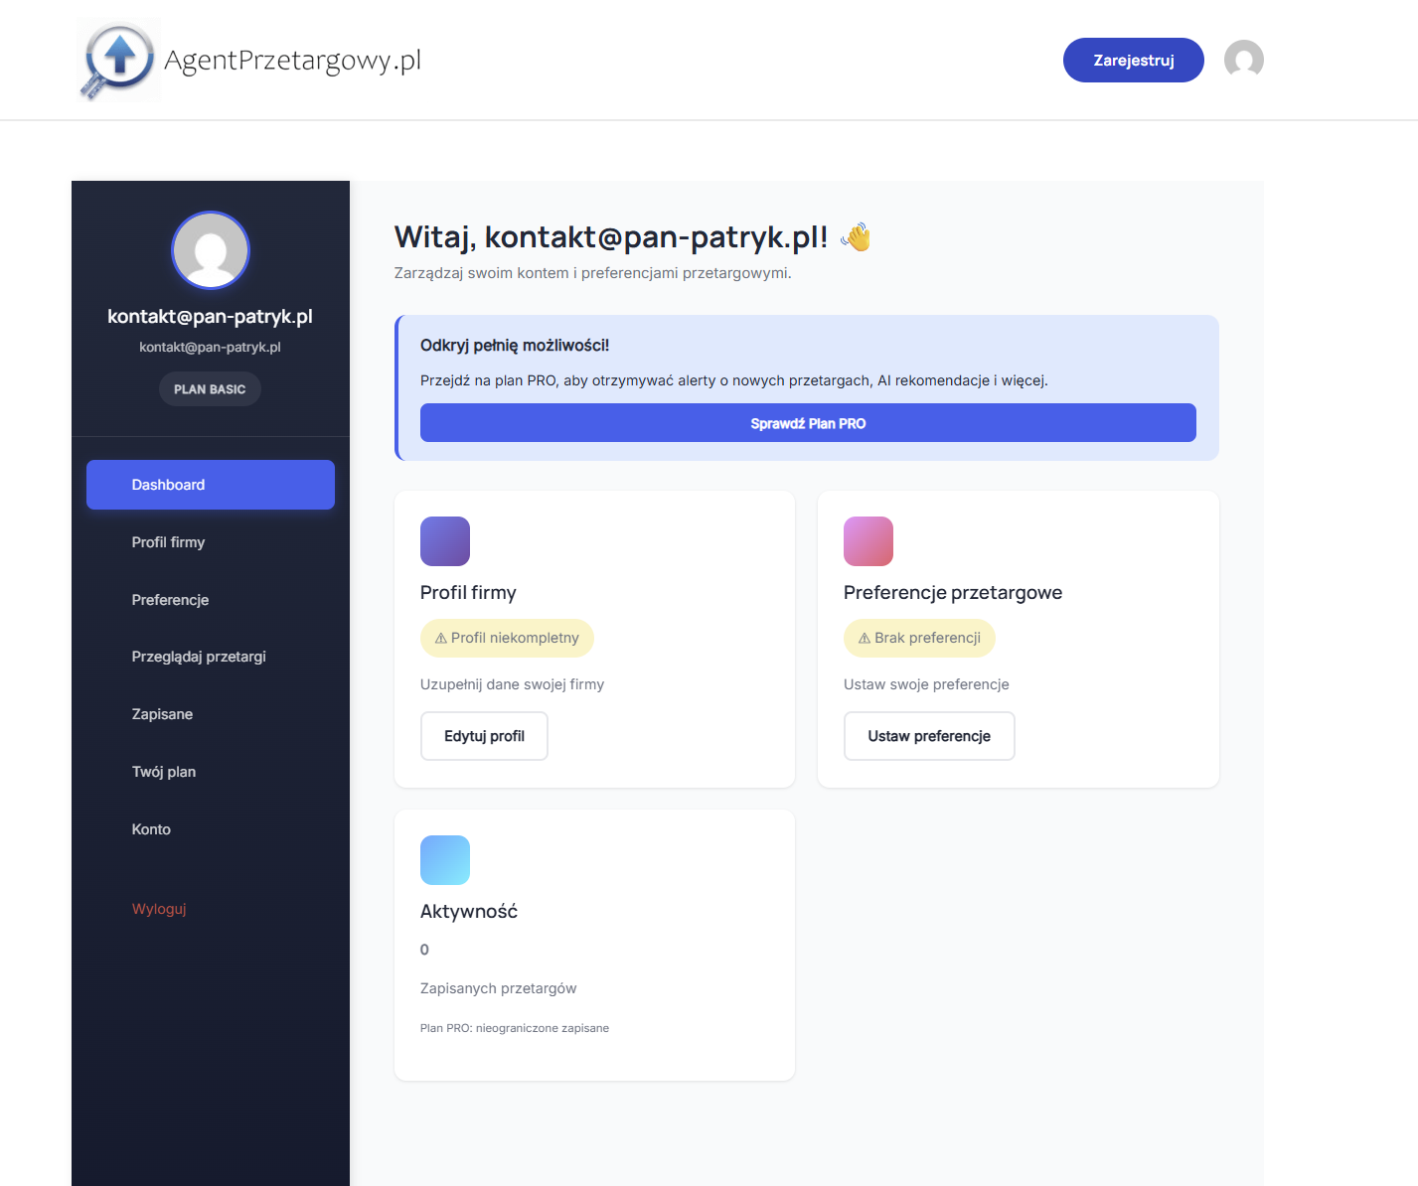Click the pink Preferencje przetargowe card icon

pyautogui.click(x=868, y=541)
